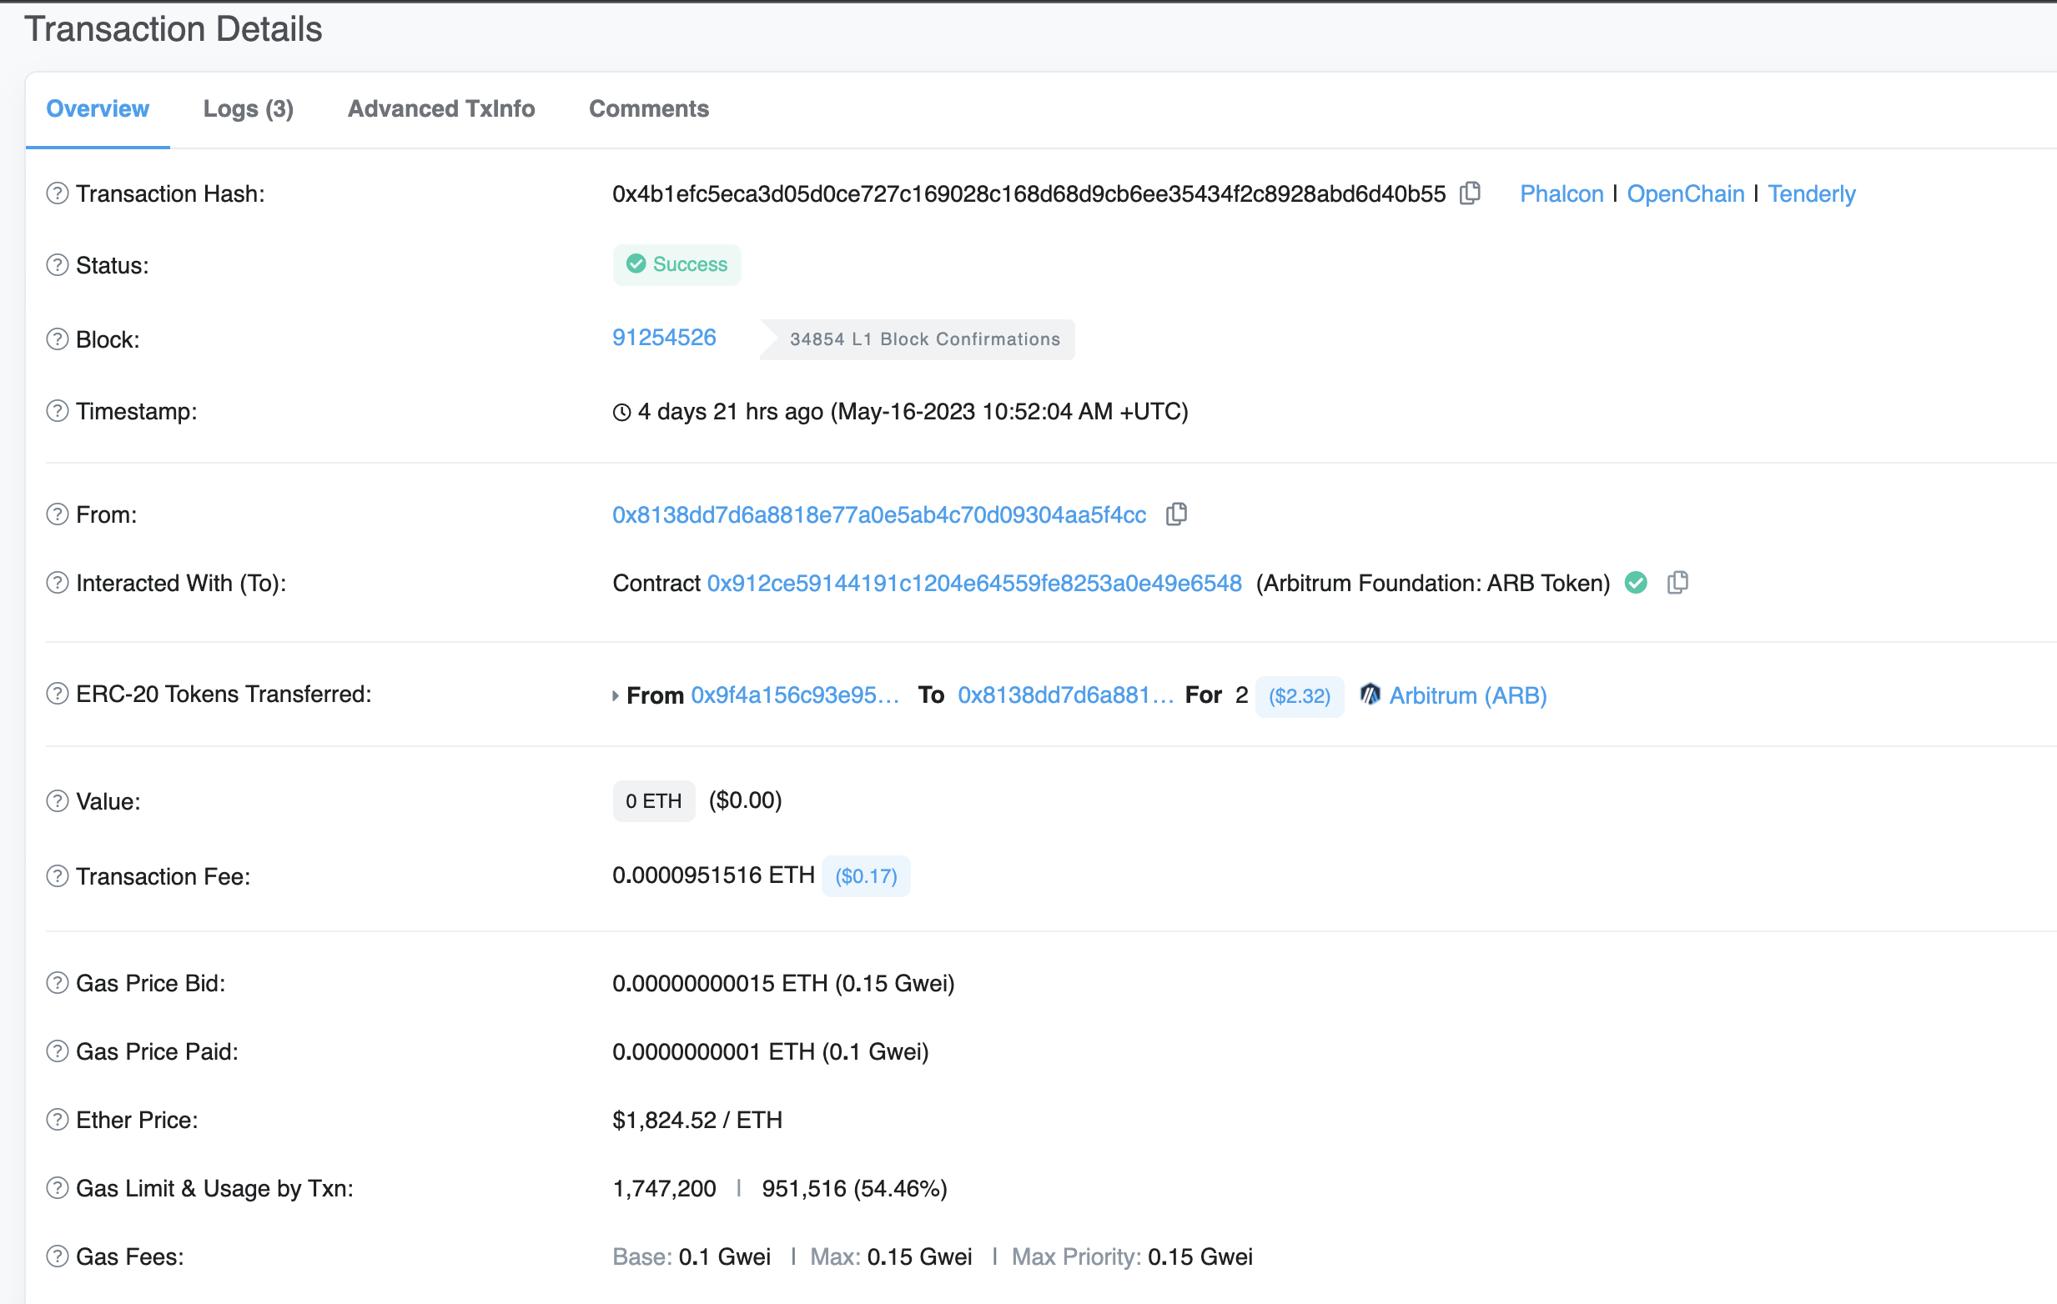The width and height of the screenshot is (2057, 1304).
Task: Open the Comments tab
Action: tap(648, 108)
